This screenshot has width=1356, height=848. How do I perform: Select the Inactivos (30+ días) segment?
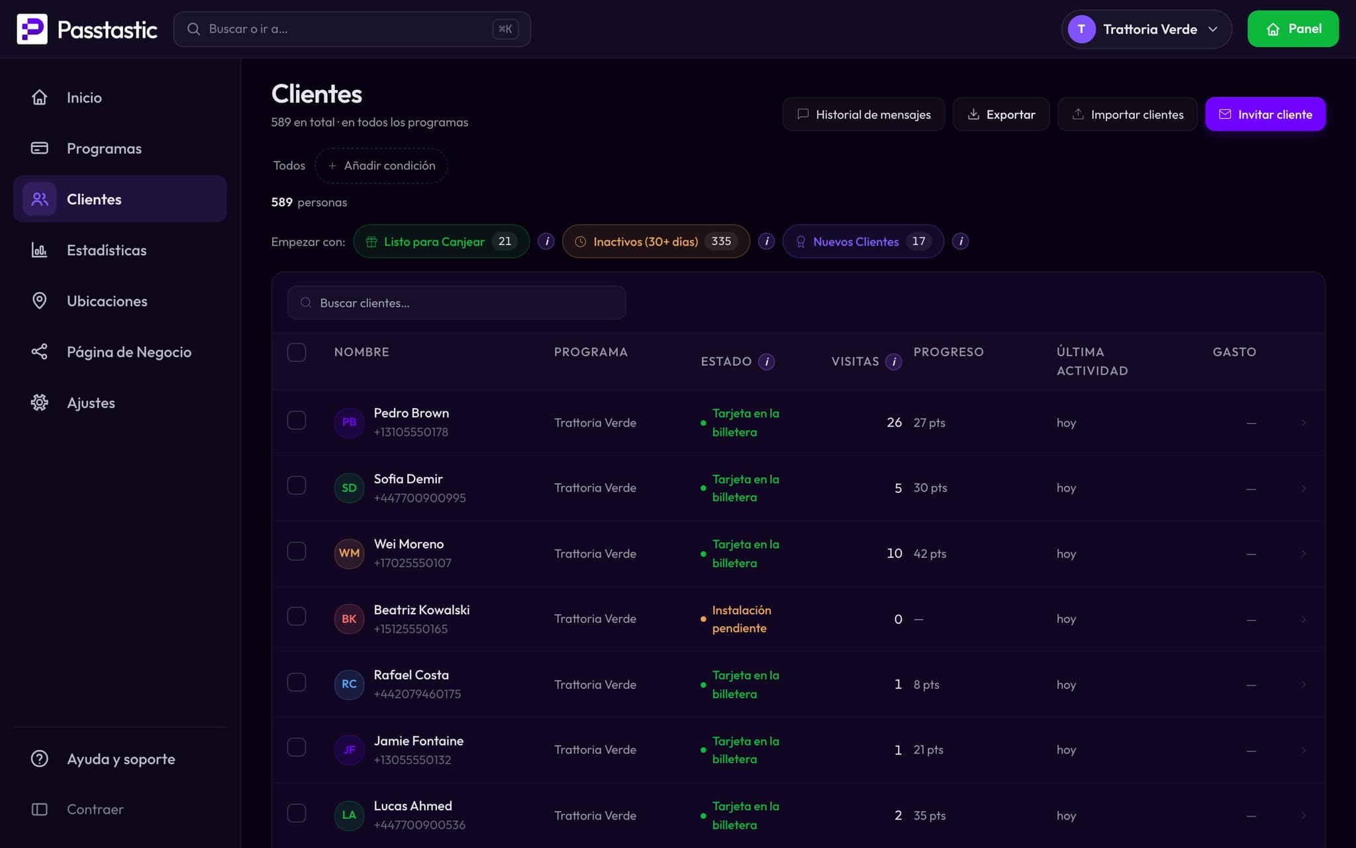655,241
